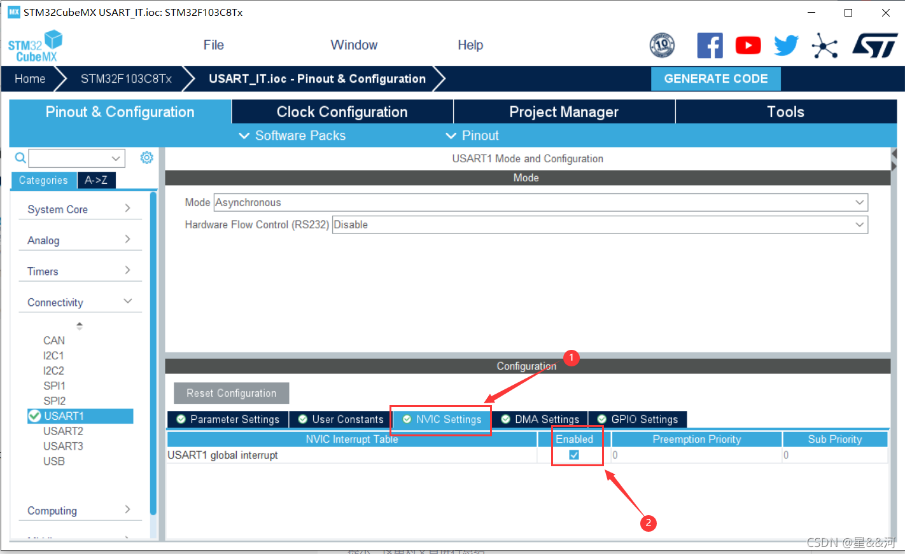Click the search magnifier icon in the sidebar
Screen dimensions: 905x554
point(20,158)
